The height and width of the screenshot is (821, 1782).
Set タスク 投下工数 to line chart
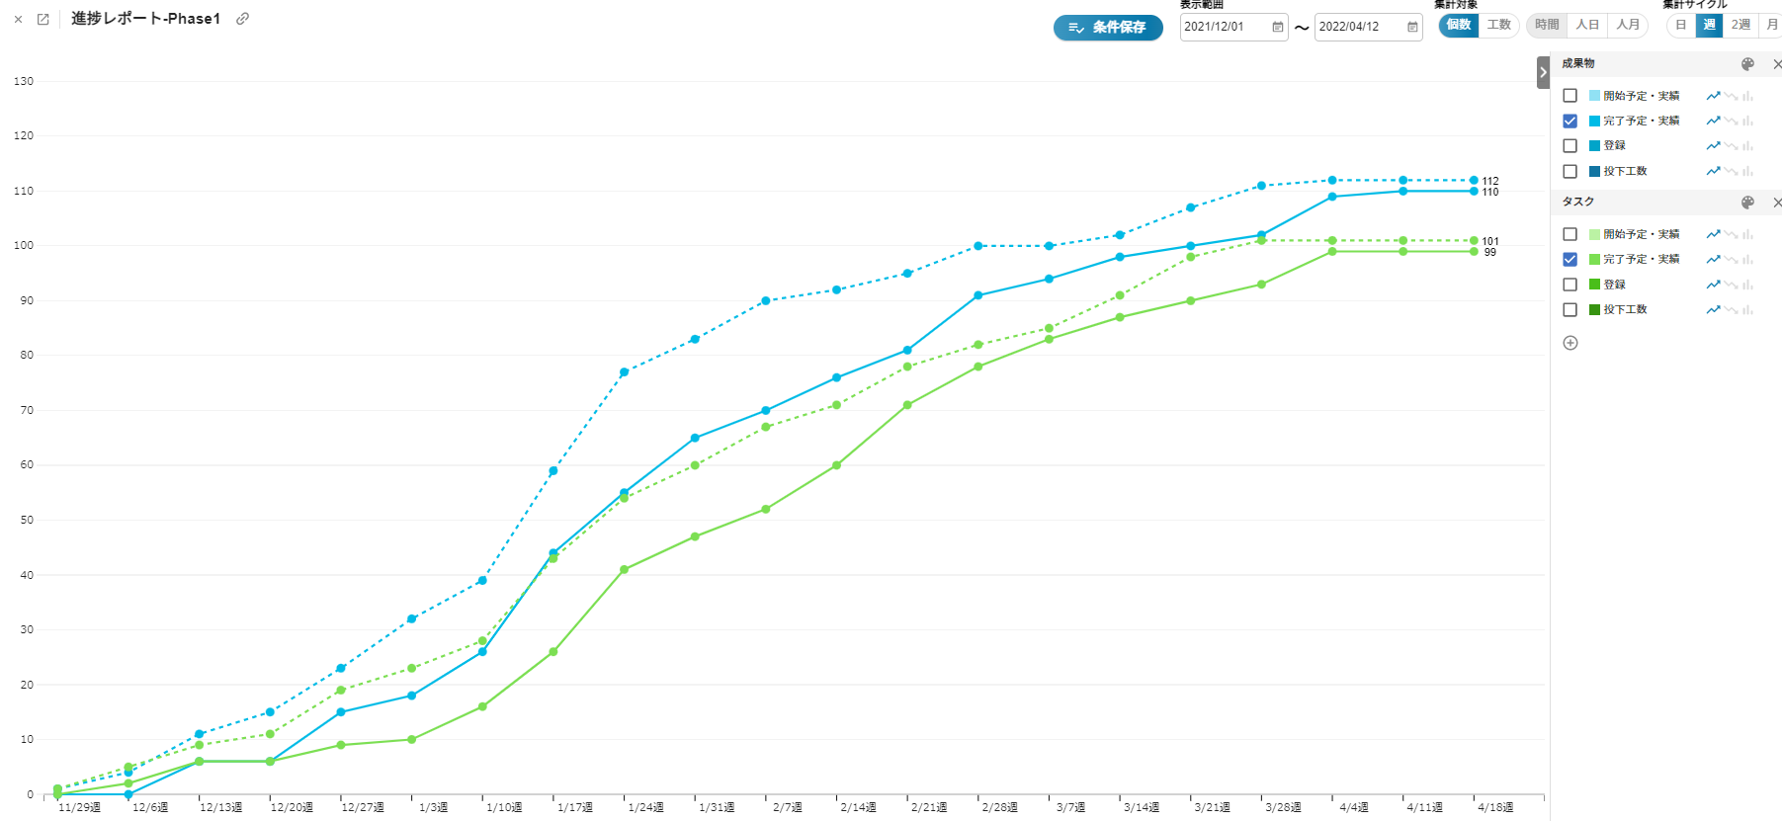pos(1713,309)
